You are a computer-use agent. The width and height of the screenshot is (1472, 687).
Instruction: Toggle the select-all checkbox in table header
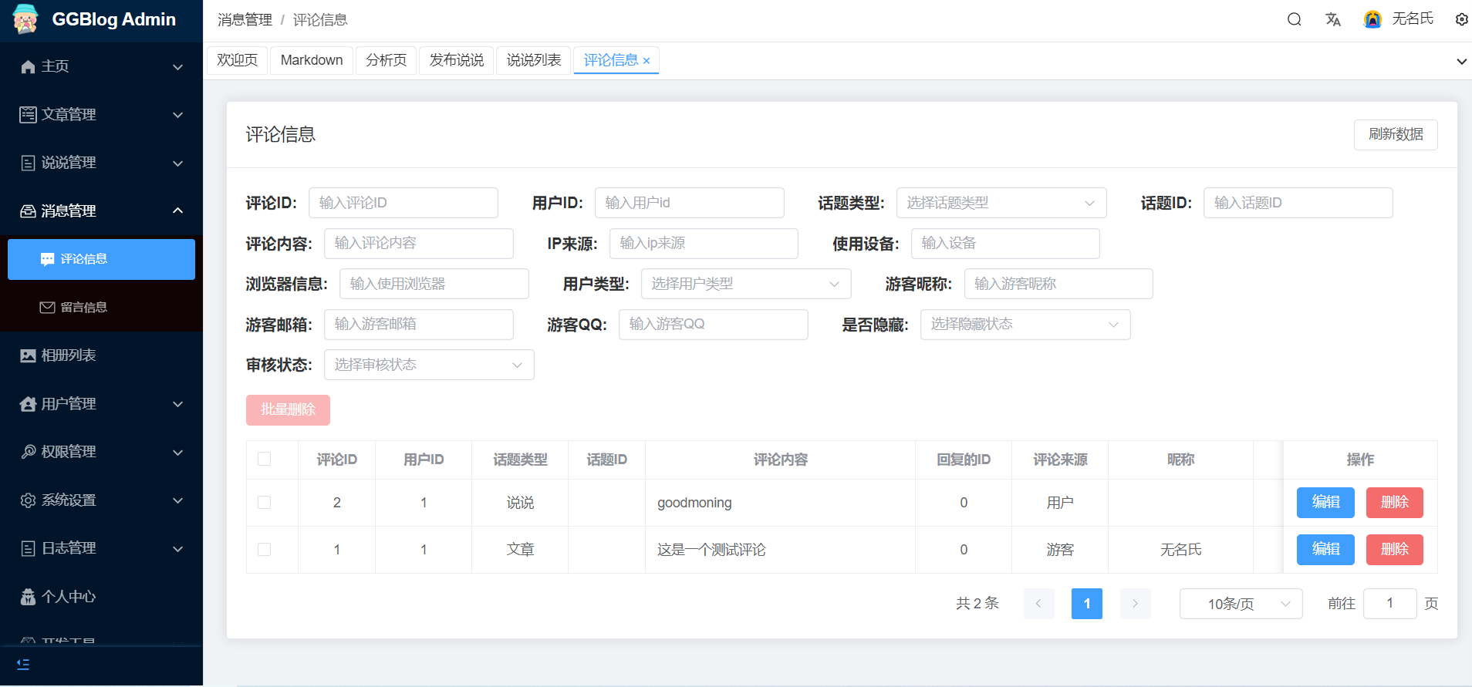pyautogui.click(x=265, y=460)
